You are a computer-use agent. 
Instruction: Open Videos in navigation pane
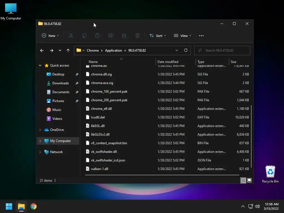click(x=57, y=119)
